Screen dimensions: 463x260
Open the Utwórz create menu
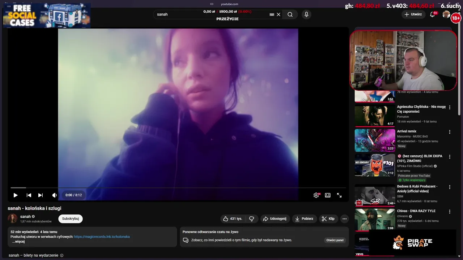coord(413,14)
